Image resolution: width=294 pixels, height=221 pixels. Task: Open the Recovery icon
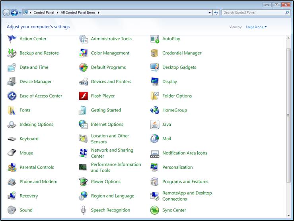[12, 196]
